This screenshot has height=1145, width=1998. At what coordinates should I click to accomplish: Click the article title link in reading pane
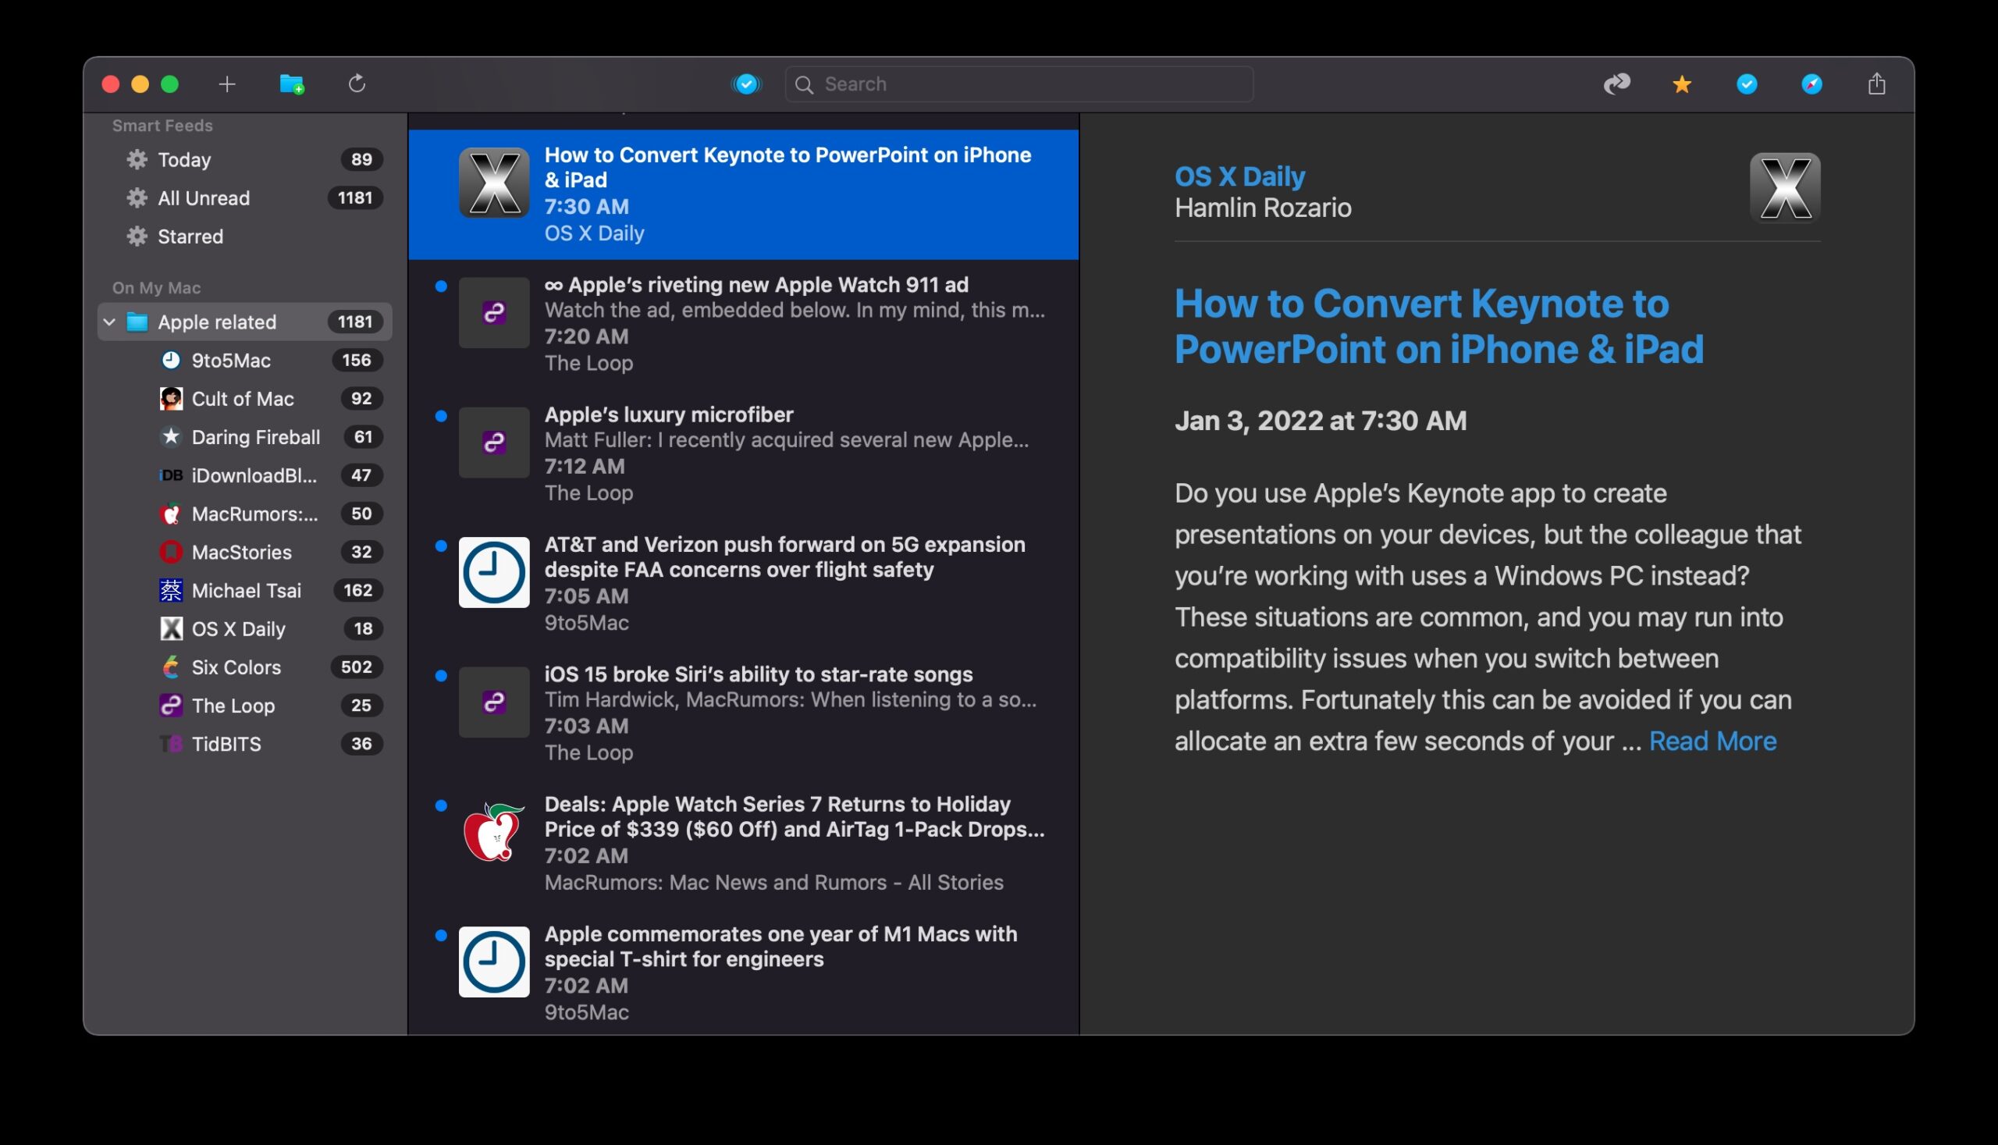[1438, 326]
